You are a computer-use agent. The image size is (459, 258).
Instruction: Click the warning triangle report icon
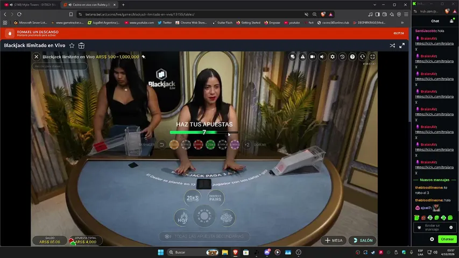pos(303,57)
